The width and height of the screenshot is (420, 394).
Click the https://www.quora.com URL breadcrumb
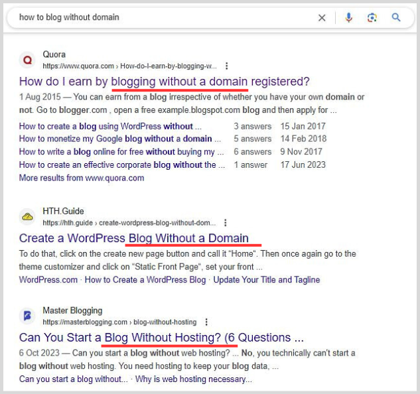(129, 66)
